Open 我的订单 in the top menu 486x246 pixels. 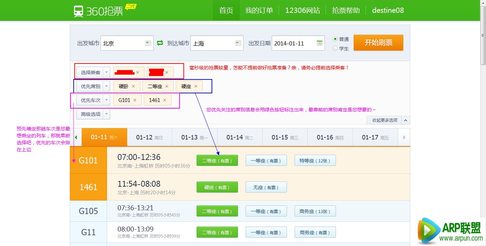click(259, 10)
